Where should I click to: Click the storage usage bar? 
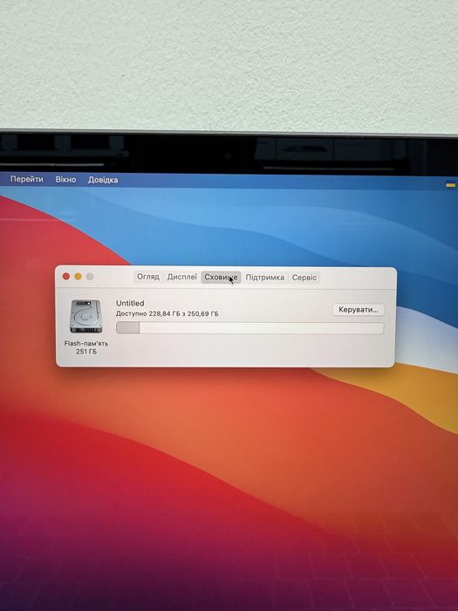coord(250,328)
